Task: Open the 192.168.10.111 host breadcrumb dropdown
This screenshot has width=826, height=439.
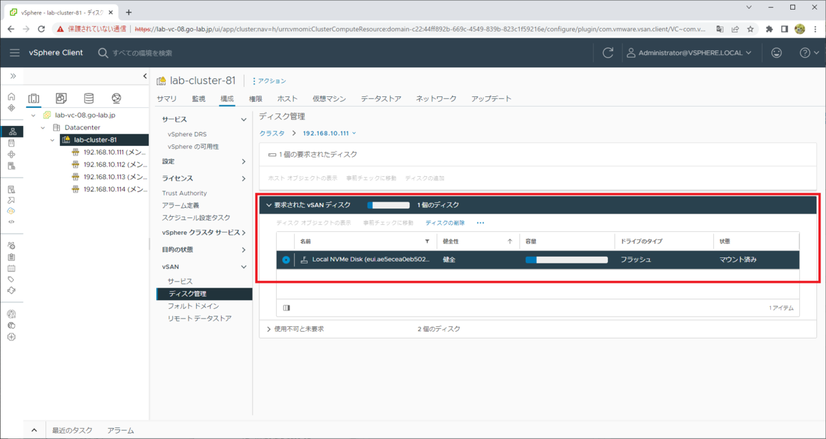Action: pyautogui.click(x=330, y=133)
